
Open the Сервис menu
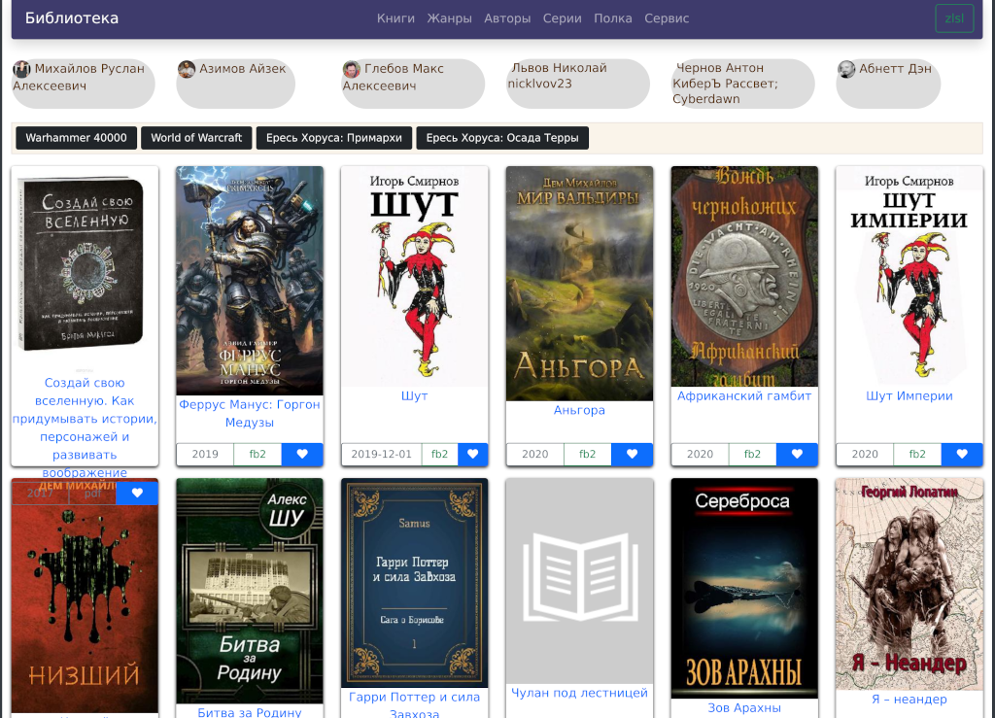click(667, 18)
